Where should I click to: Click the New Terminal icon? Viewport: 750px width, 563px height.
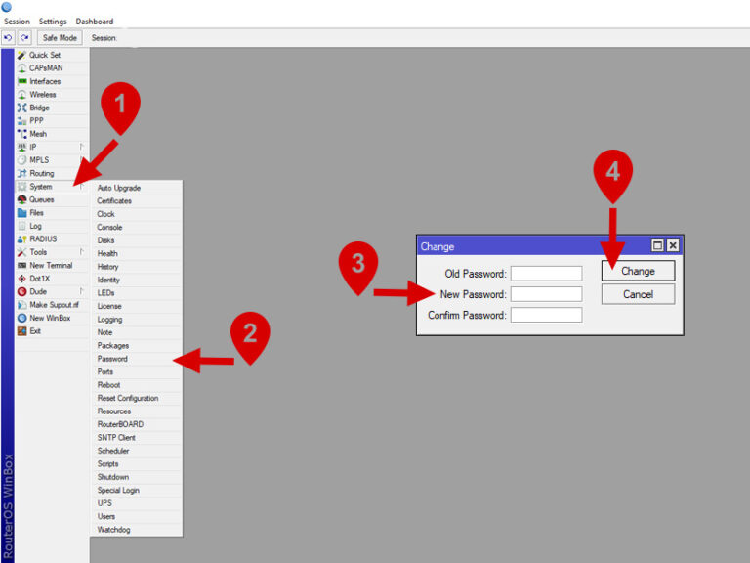[x=21, y=265]
